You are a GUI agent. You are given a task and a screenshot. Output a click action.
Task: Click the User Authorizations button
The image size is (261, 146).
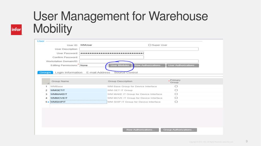(x=182, y=65)
